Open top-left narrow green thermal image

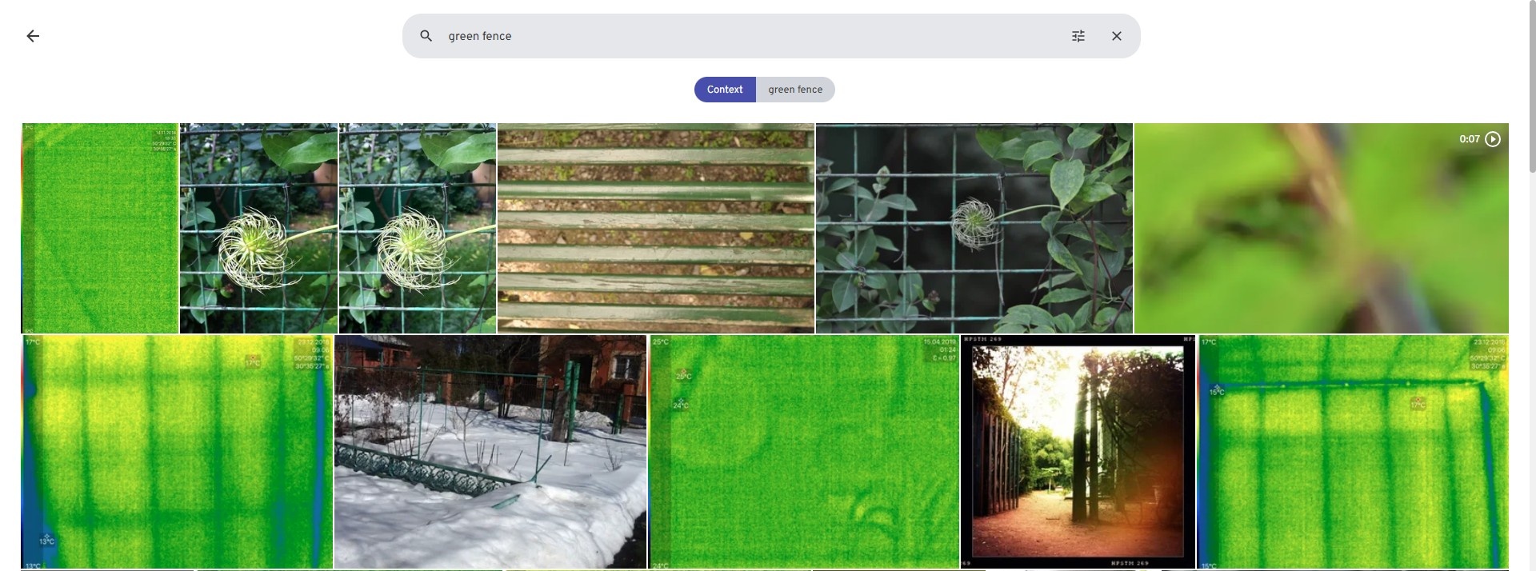point(100,228)
